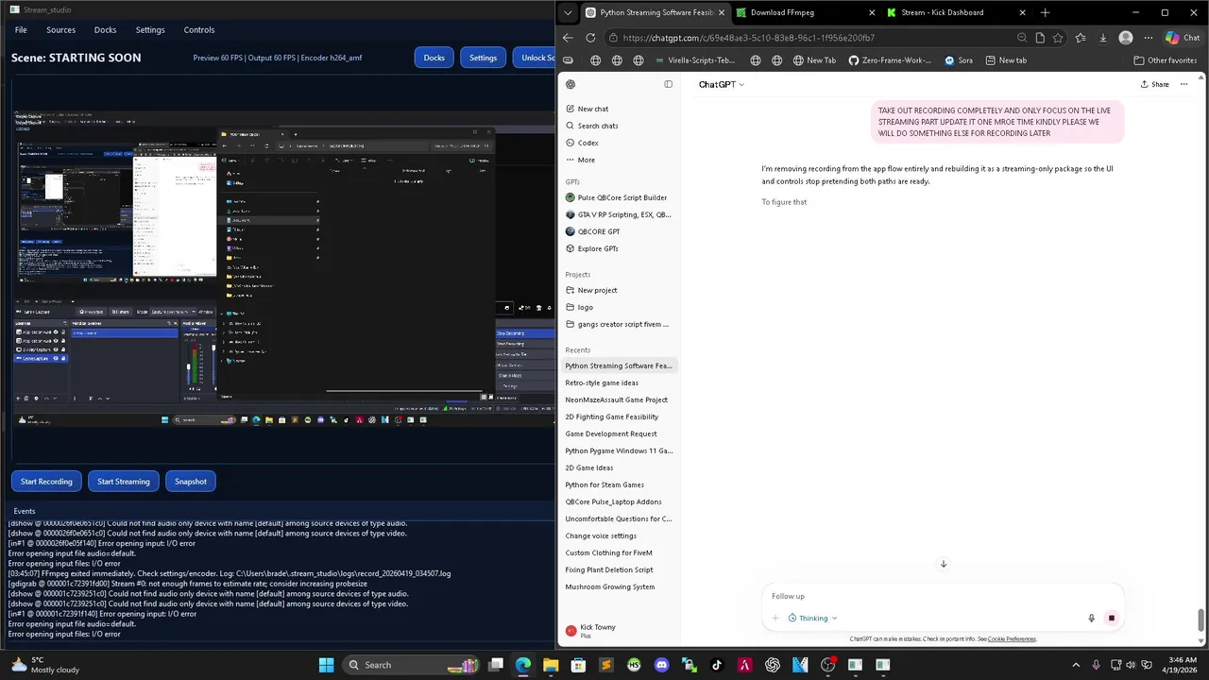Open the Zero-Frame-Work GitHub bookmark
This screenshot has width=1209, height=680.
[x=890, y=60]
